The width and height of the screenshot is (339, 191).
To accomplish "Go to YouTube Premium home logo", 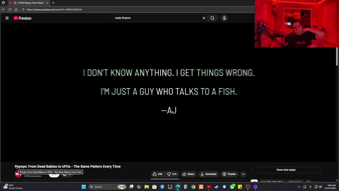I will pos(23,18).
